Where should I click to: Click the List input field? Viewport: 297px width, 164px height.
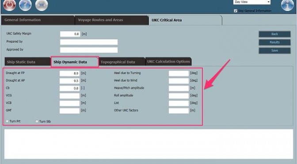click(179, 103)
